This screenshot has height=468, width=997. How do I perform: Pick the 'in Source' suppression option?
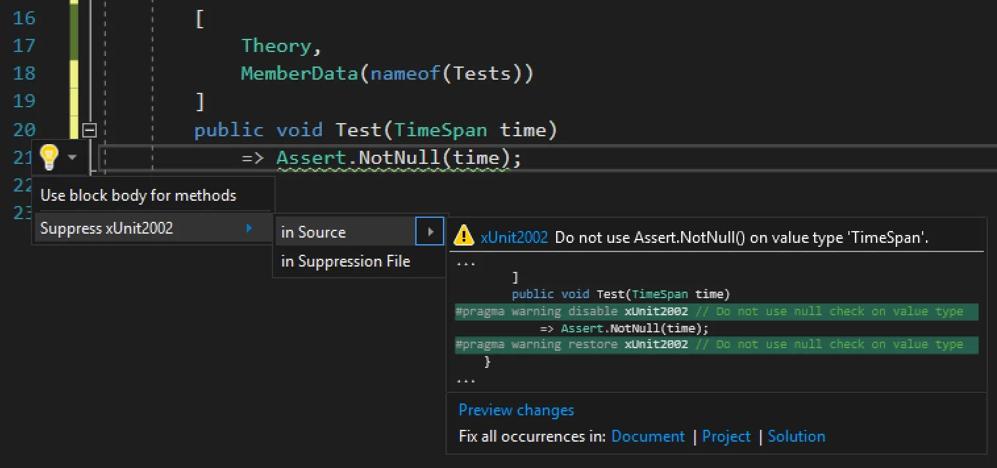point(313,232)
